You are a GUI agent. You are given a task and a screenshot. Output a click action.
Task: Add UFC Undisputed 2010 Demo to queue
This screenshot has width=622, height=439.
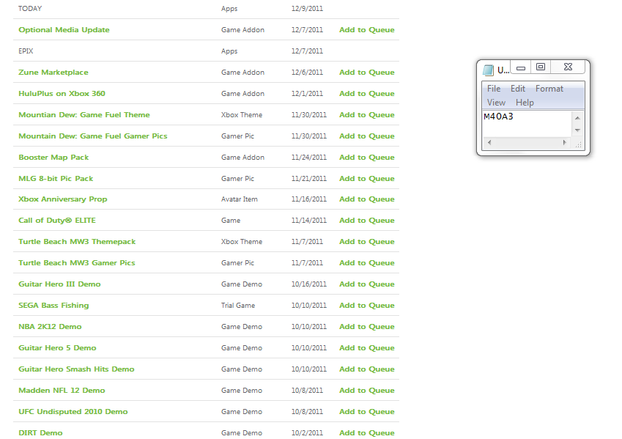point(367,412)
